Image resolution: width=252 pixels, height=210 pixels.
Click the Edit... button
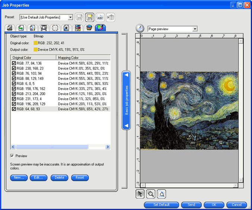(x=38, y=177)
